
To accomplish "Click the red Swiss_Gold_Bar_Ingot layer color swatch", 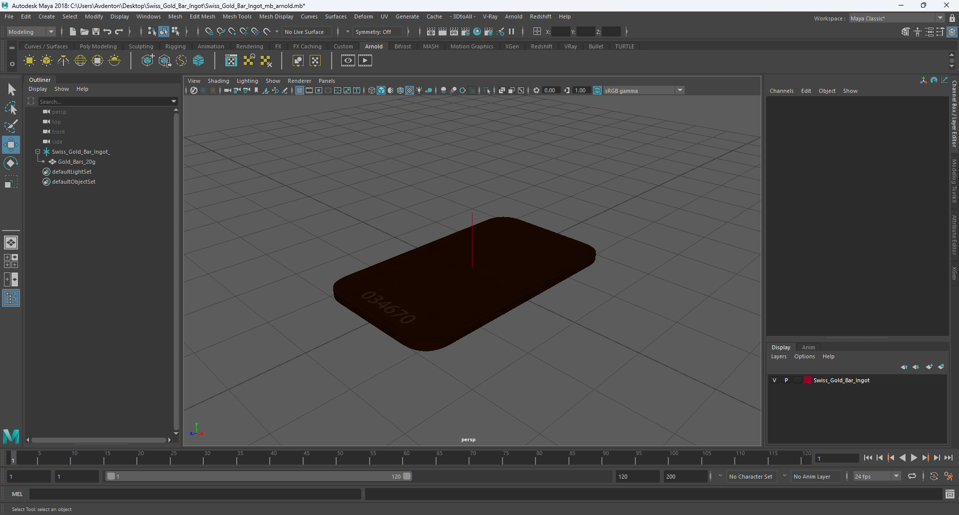I will click(x=808, y=380).
